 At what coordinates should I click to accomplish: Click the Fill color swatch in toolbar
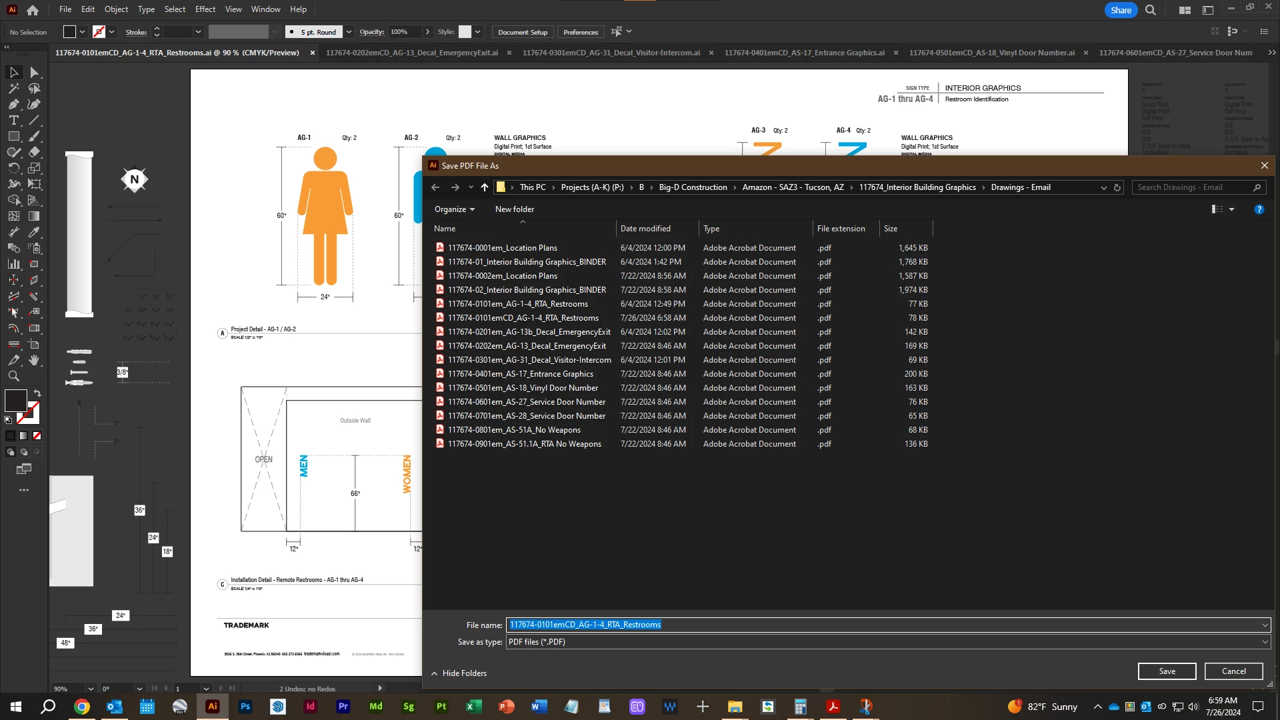pyautogui.click(x=15, y=401)
